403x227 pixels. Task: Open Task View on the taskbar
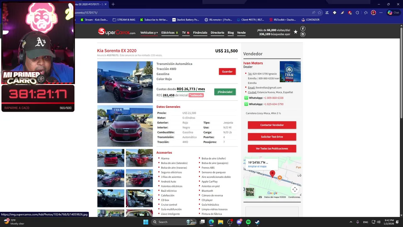(x=202, y=222)
